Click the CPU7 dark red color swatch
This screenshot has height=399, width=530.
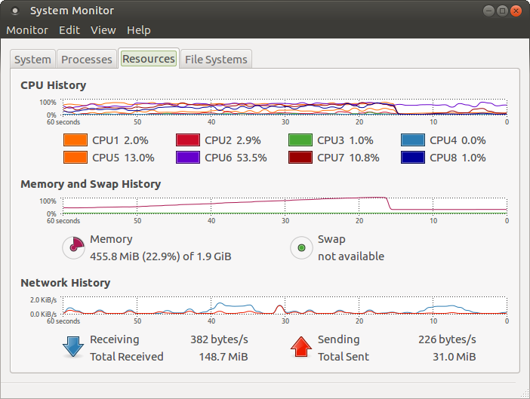tap(300, 158)
